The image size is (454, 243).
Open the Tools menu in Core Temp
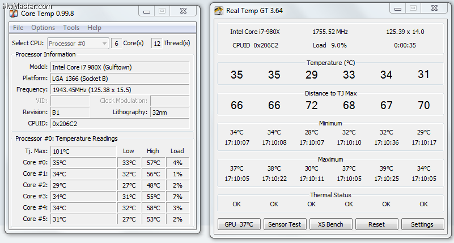pyautogui.click(x=71, y=28)
